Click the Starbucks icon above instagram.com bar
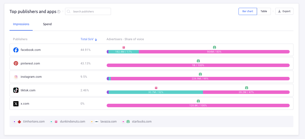The image size is (305, 139). coord(200,74)
